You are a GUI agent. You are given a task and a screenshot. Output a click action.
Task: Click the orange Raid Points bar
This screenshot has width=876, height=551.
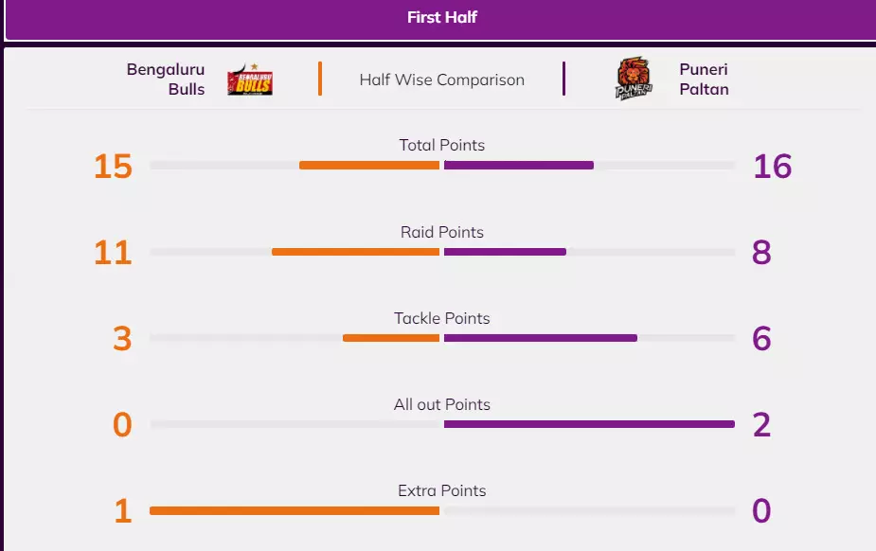(356, 252)
